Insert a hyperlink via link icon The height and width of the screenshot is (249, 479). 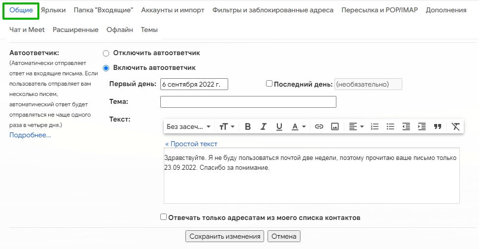pyautogui.click(x=319, y=126)
